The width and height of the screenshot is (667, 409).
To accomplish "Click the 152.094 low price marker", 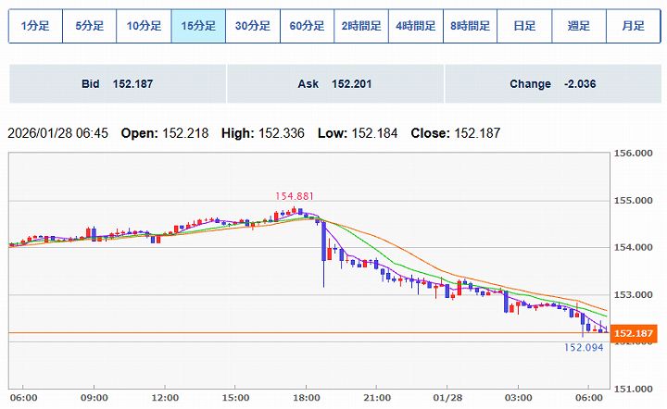I will (583, 347).
